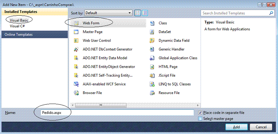Select the DataSet label
The image size is (278, 134).
click(165, 32)
